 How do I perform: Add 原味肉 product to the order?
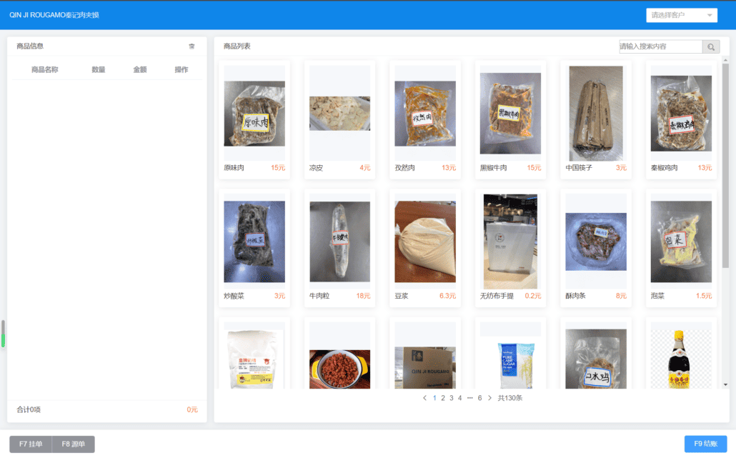[254, 114]
